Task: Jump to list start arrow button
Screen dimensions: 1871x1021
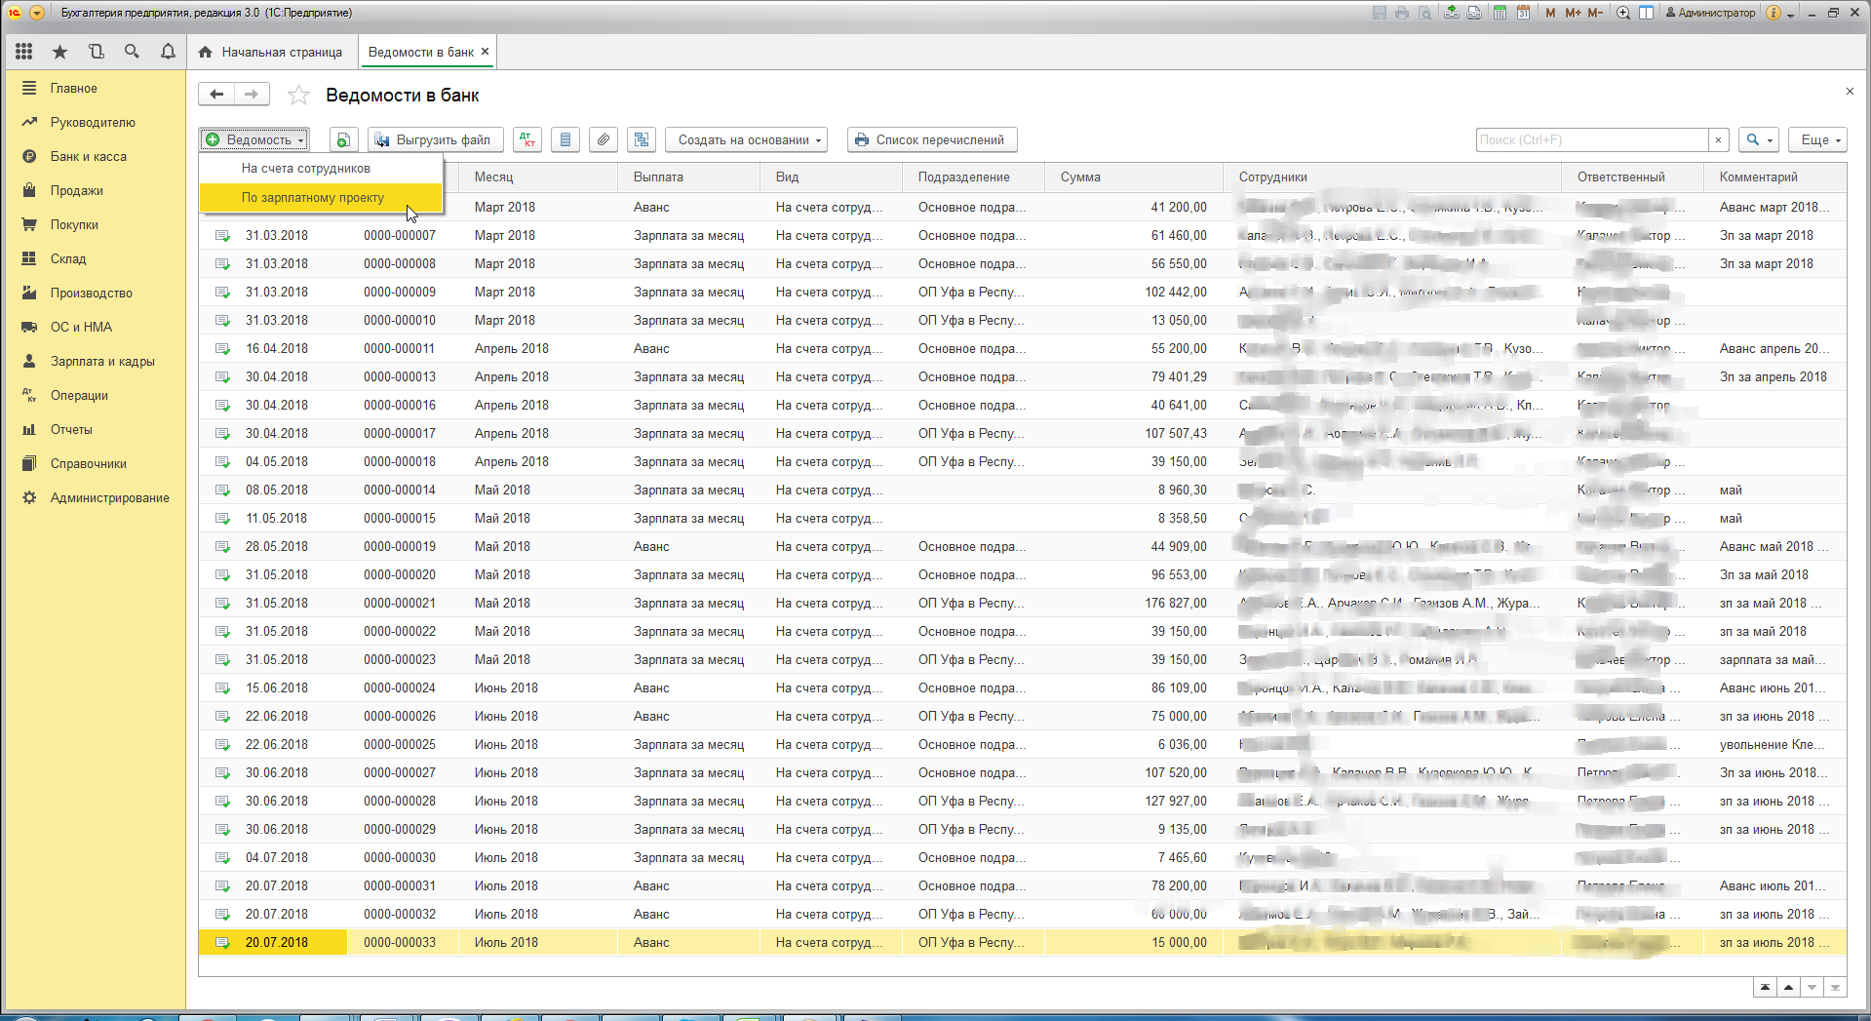Action: coord(1765,987)
